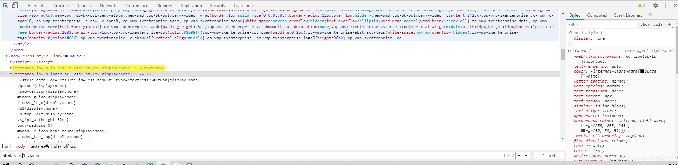Open the selected node's ellipsis actions
Image resolution: width=678 pixels, height=165 pixels.
[x=2, y=74]
